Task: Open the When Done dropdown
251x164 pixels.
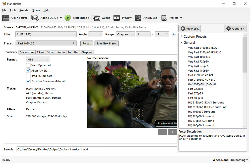Action: pos(239,160)
